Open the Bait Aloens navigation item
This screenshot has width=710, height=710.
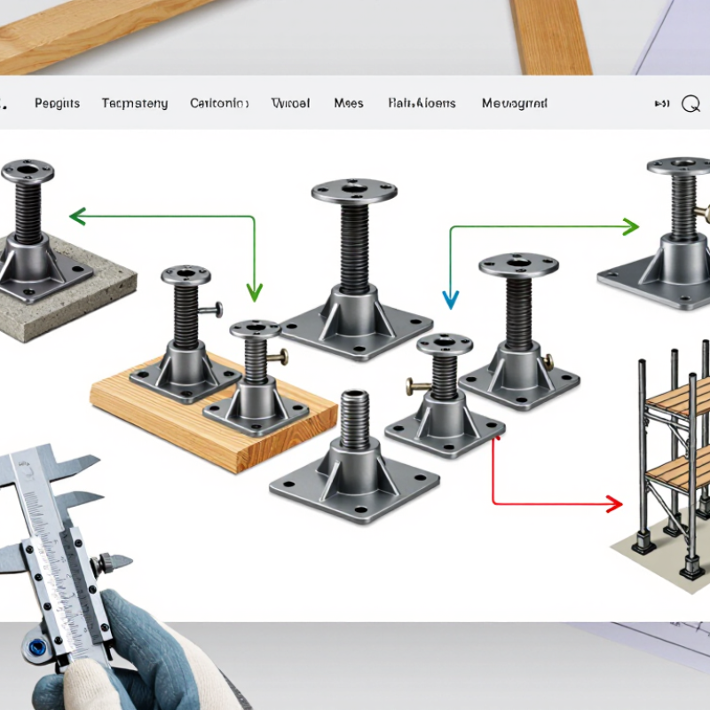[x=422, y=103]
